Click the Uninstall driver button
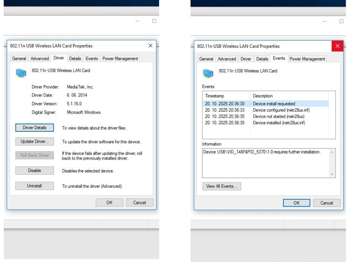This screenshot has height=262, width=350. (35, 186)
